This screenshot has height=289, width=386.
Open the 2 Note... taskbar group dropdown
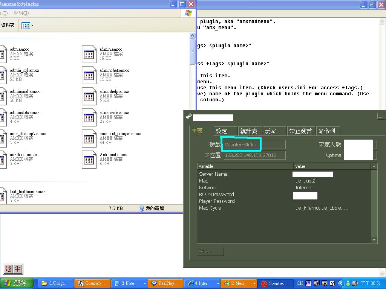[145, 284]
